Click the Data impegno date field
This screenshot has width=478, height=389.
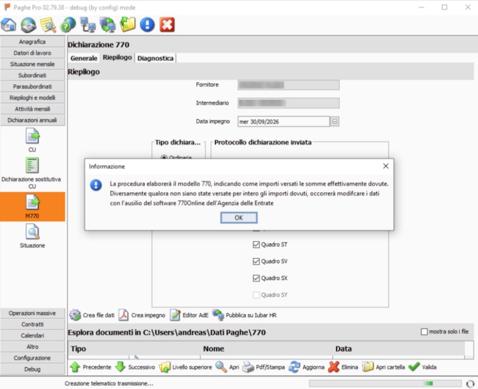click(x=283, y=121)
